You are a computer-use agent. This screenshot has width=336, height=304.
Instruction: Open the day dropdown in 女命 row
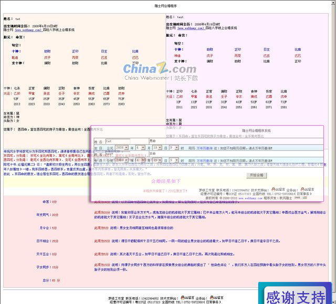click(157, 160)
